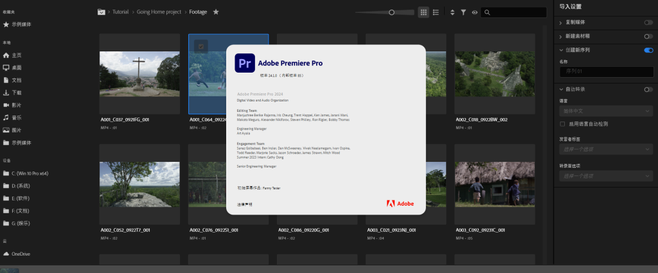Open 法律声明 link in About dialog

[x=245, y=205]
